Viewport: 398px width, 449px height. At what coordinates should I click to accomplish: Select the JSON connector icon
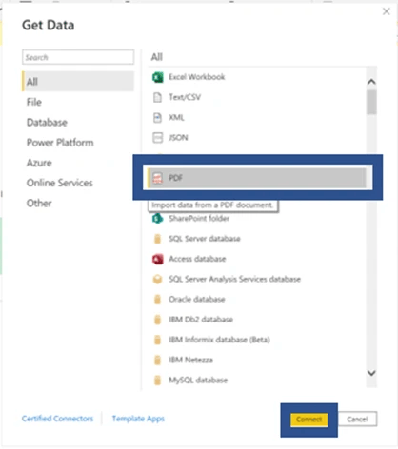pos(157,138)
